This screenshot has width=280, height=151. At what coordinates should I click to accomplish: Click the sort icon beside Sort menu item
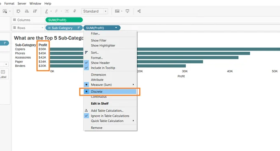(86, 53)
